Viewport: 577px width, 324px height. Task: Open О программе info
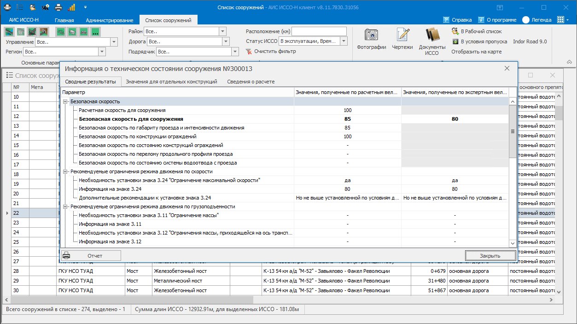[x=497, y=20]
